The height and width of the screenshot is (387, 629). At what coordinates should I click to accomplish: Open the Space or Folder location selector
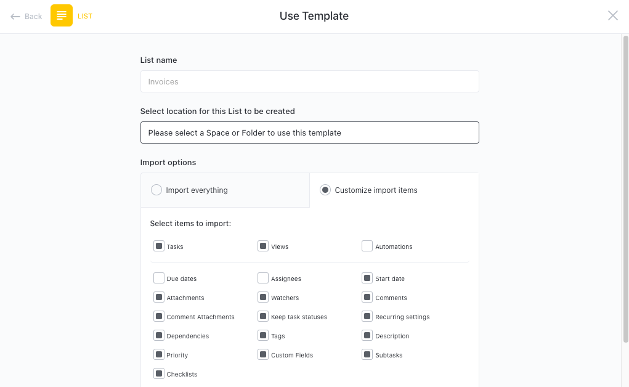[309, 132]
